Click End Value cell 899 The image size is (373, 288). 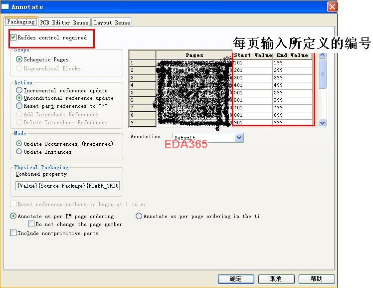click(292, 115)
